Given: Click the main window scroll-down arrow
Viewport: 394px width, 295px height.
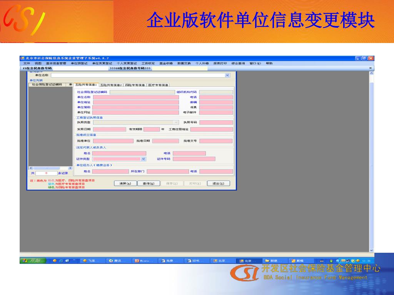Looking at the screenshot, I should click(371, 250).
